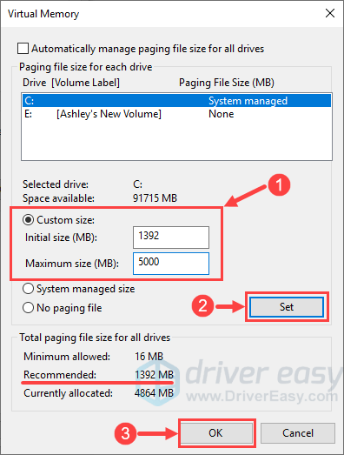Click the Minimum allowed 16 MB value
Viewport: 344px width, 455px height.
click(149, 357)
